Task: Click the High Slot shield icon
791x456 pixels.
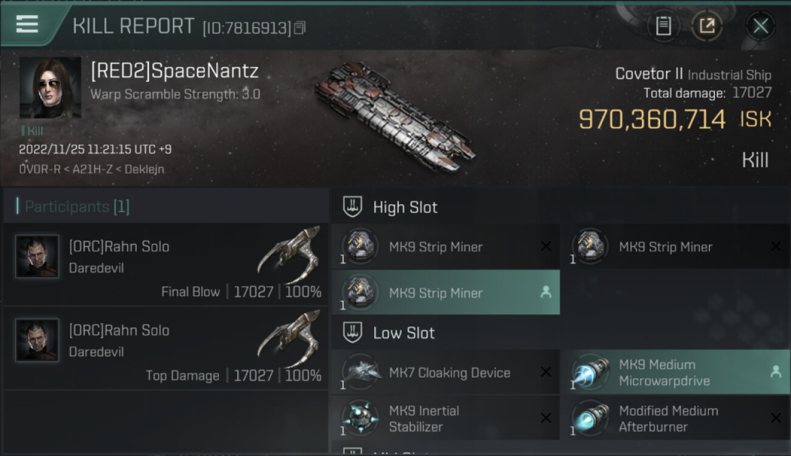Action: coord(353,207)
